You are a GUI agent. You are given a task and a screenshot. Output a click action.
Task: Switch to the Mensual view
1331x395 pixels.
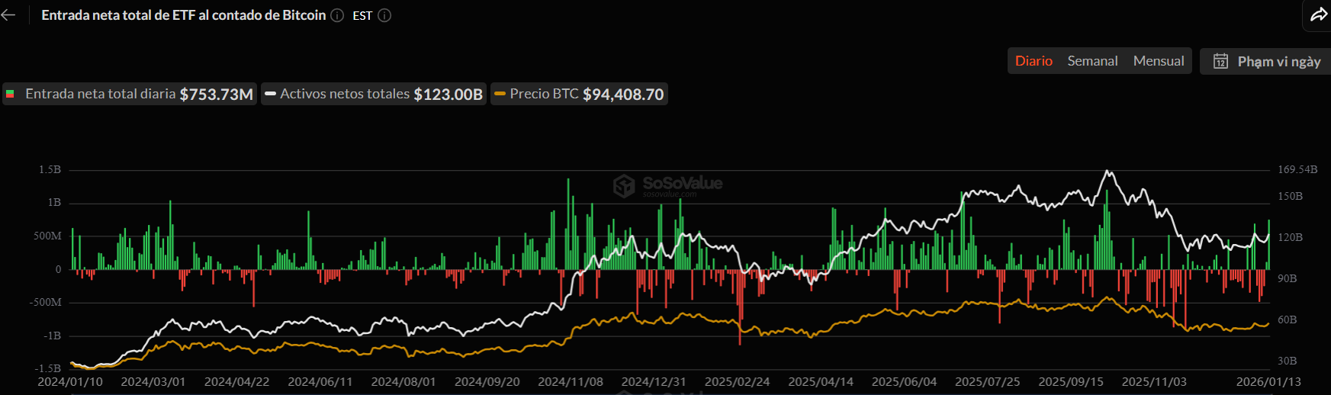pyautogui.click(x=1159, y=61)
